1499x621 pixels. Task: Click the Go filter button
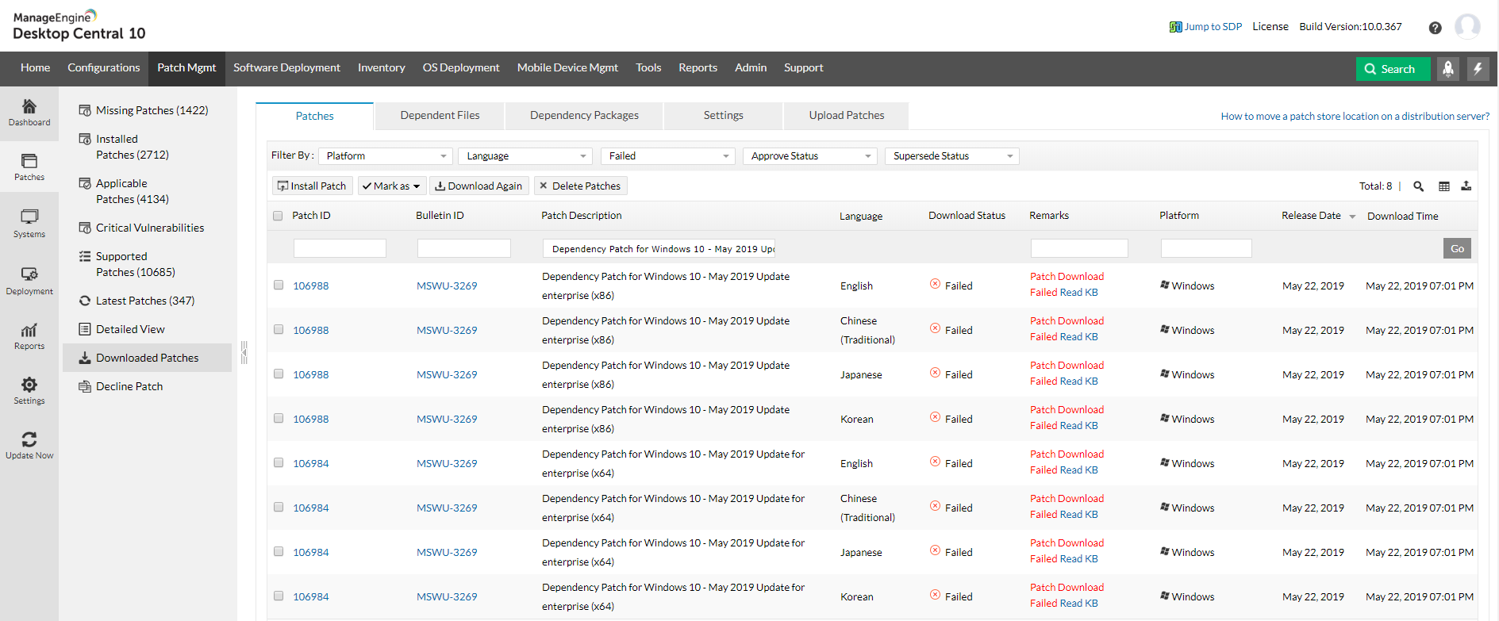(x=1457, y=248)
